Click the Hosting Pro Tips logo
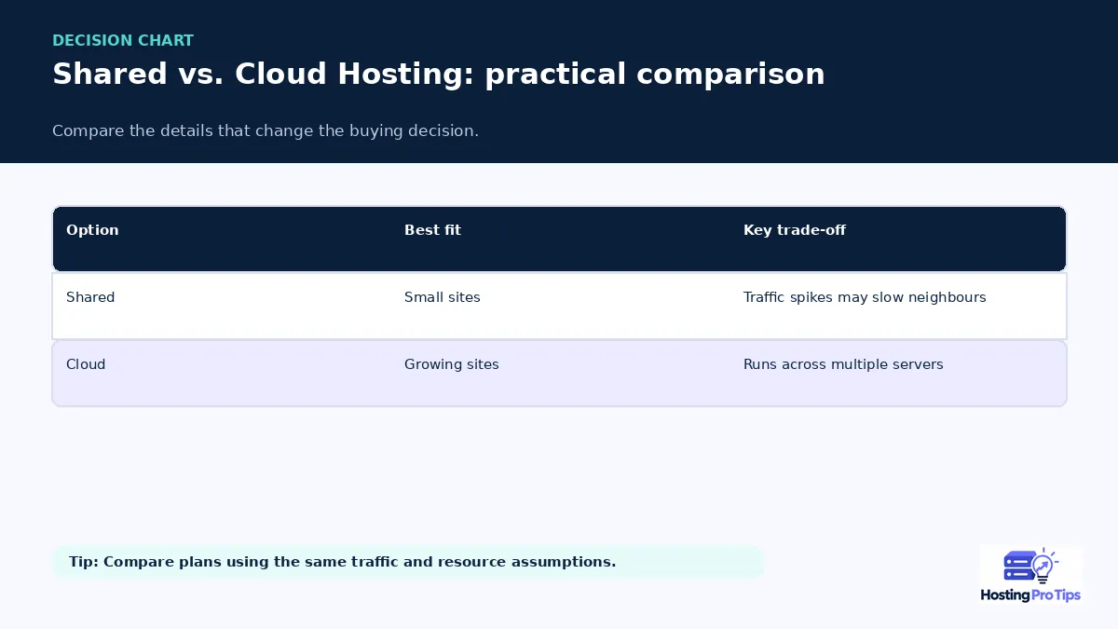This screenshot has width=1118, height=629. click(x=1030, y=575)
